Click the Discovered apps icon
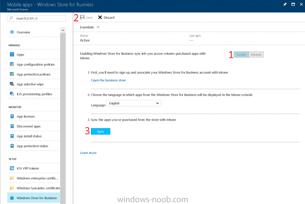This screenshot has height=204, width=305. pyautogui.click(x=12, y=126)
